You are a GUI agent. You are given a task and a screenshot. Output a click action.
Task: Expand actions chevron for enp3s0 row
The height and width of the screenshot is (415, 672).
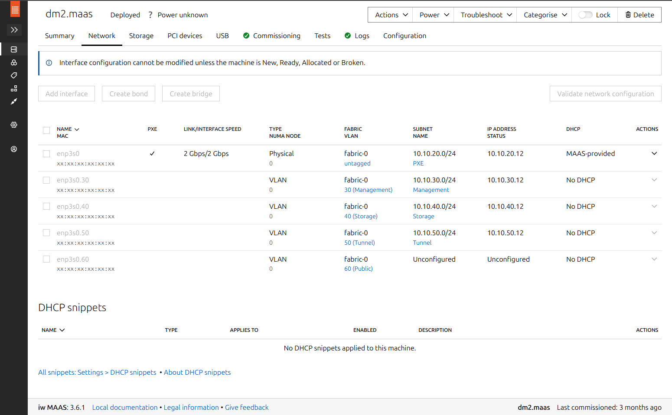(654, 153)
